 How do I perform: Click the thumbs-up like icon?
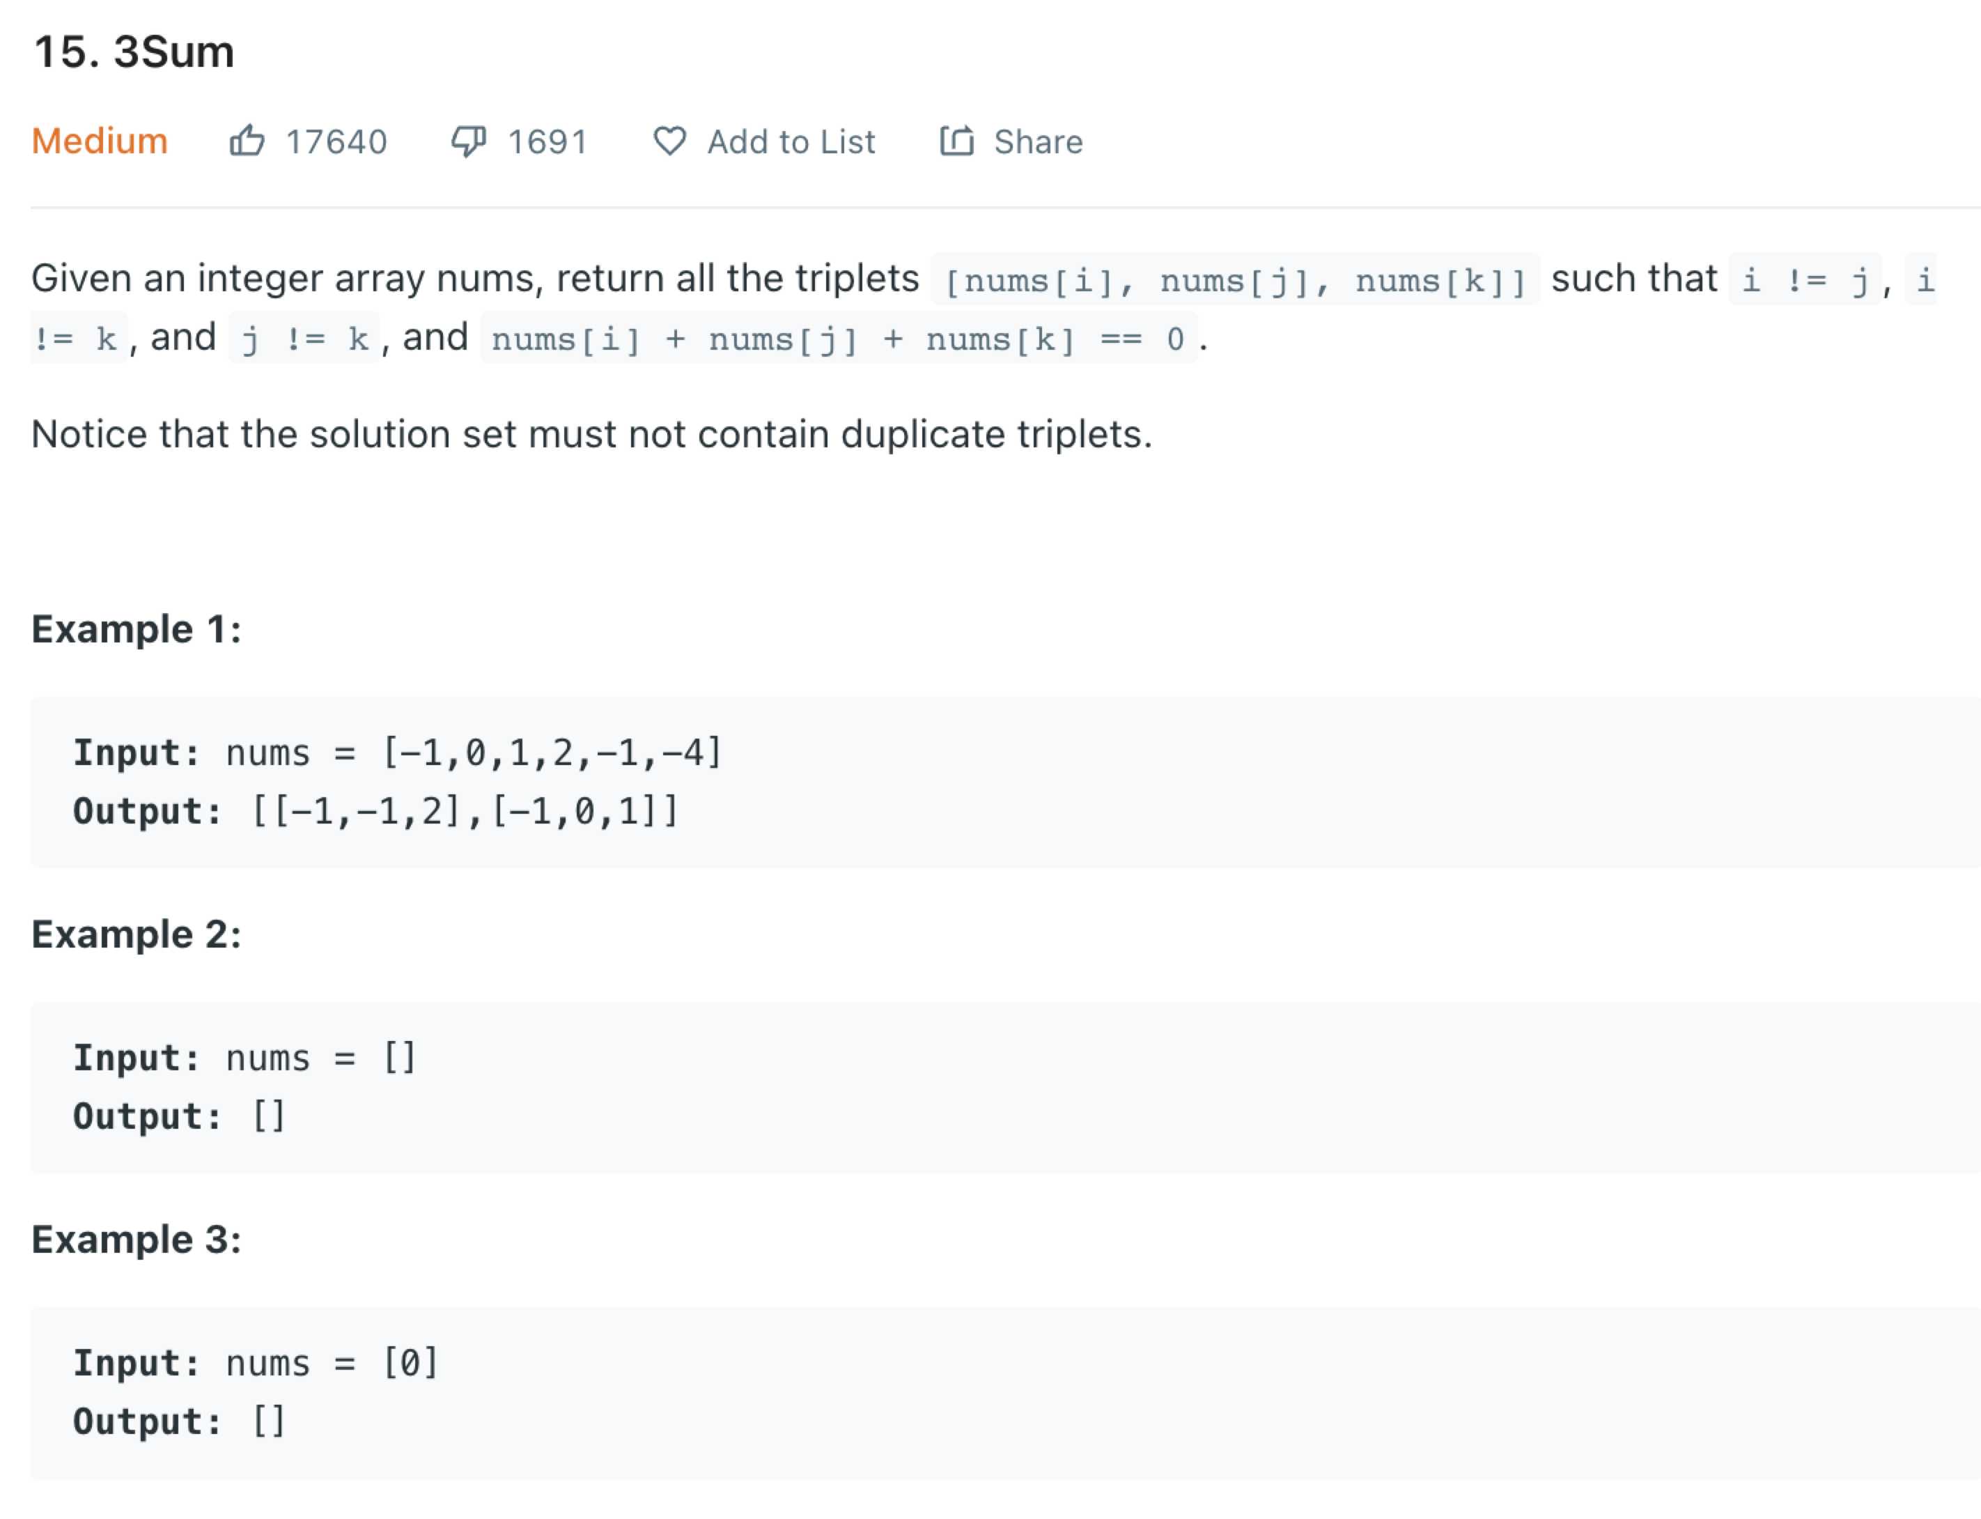247,141
